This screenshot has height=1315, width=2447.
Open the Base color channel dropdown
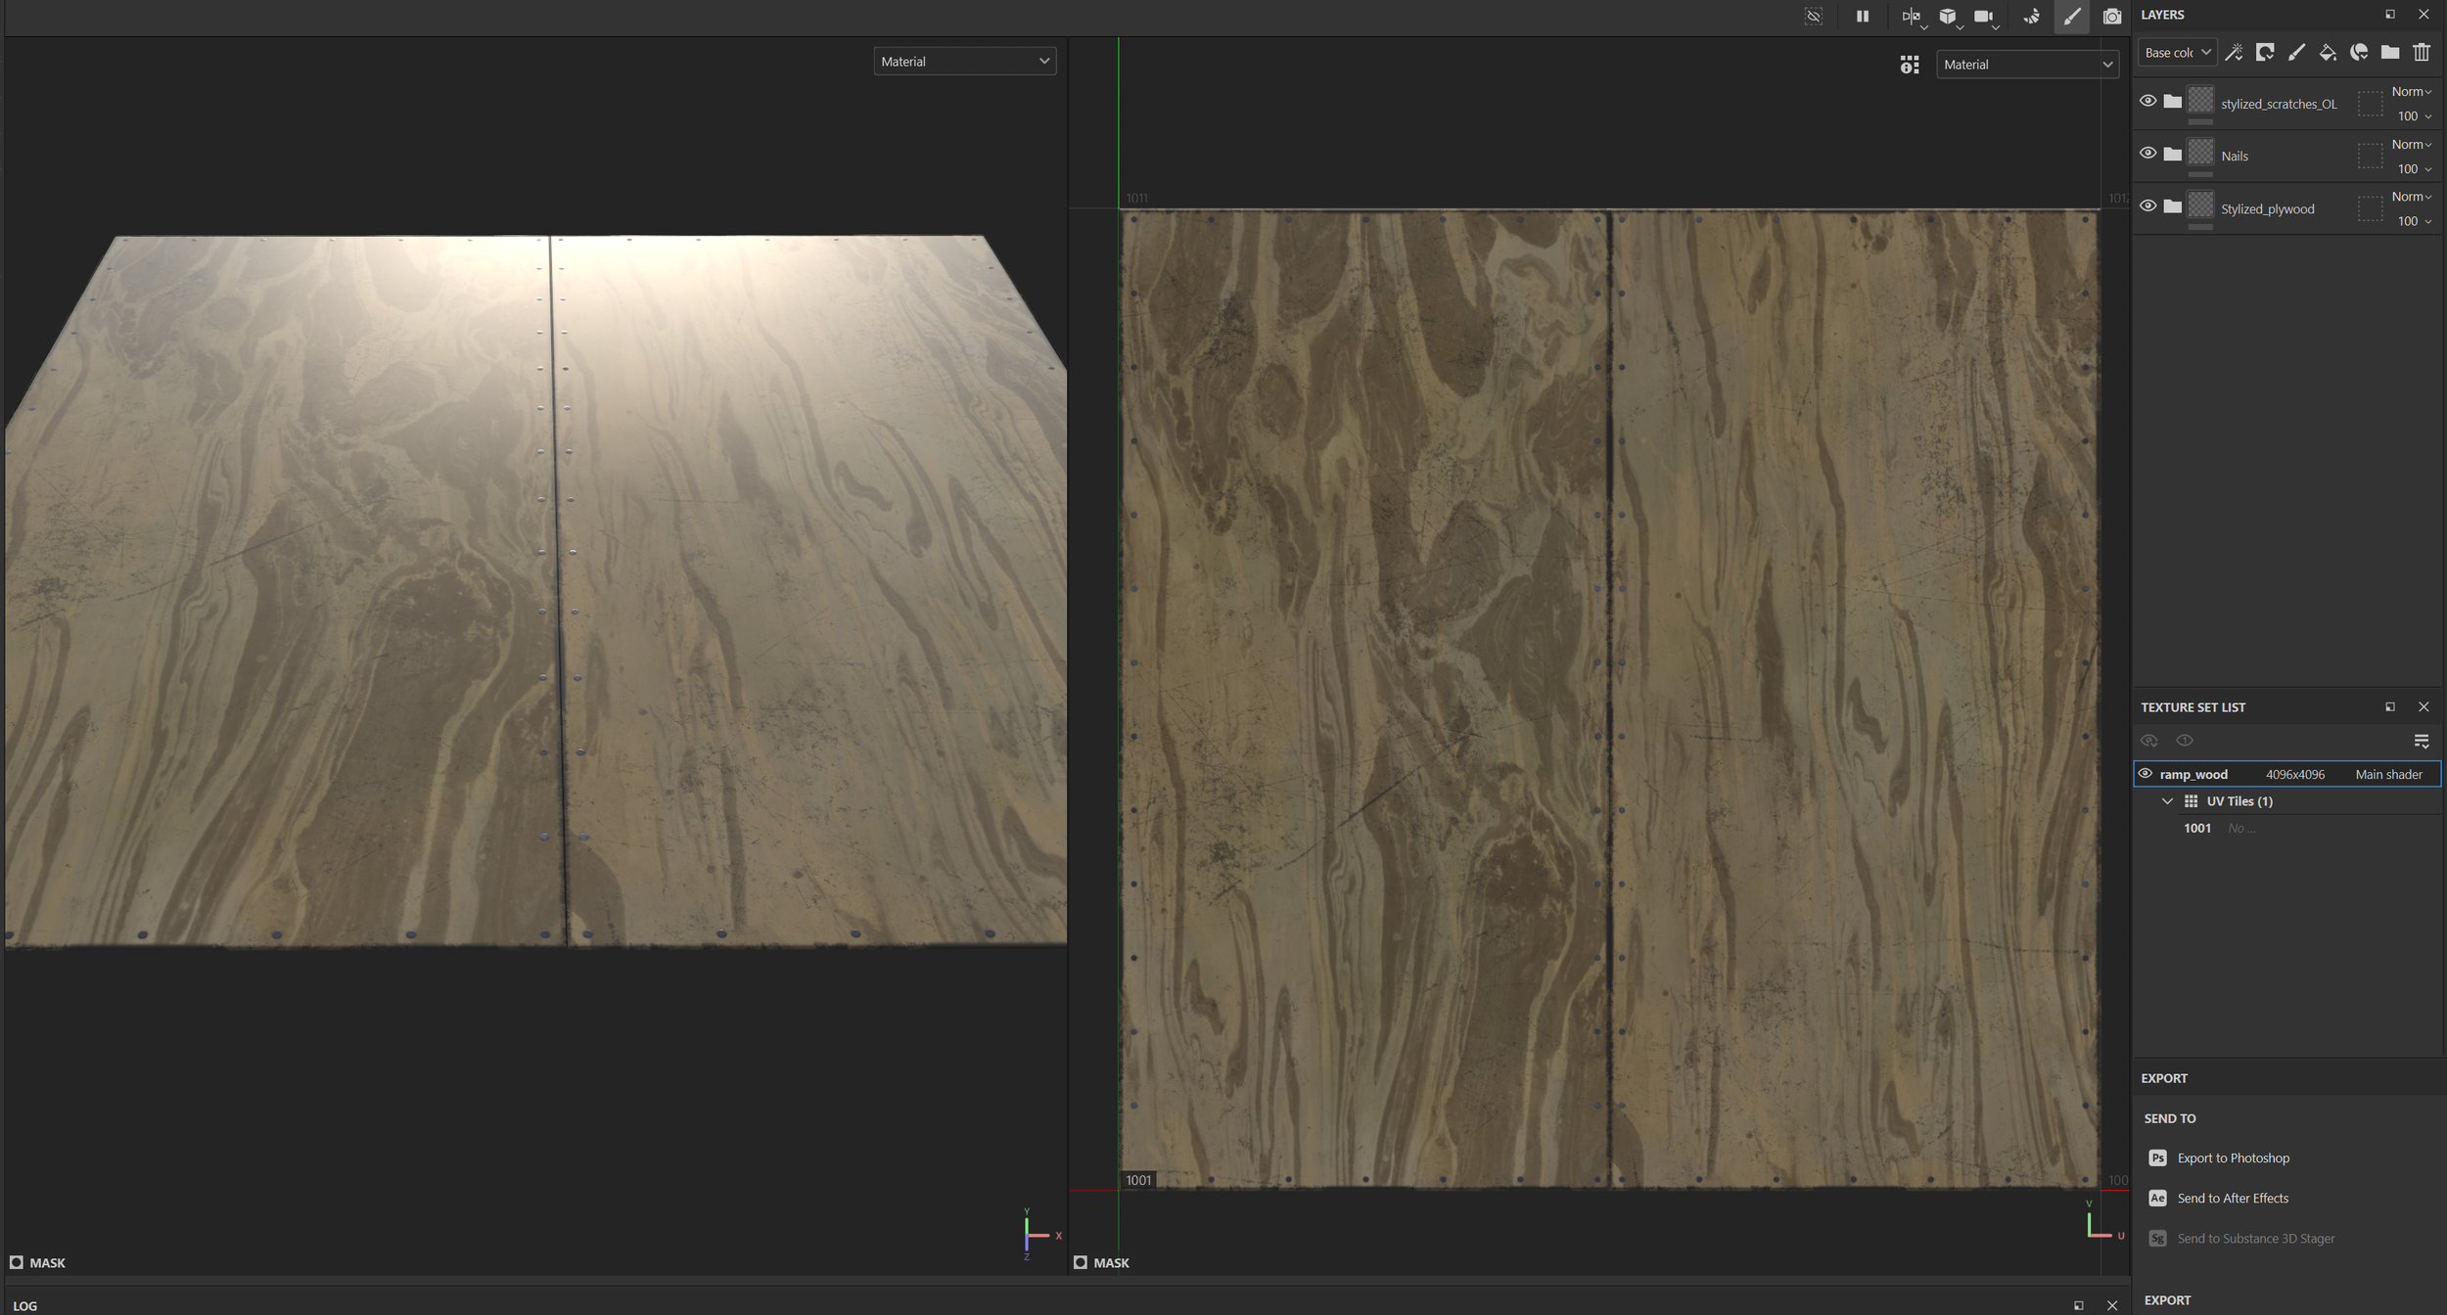(x=2177, y=53)
